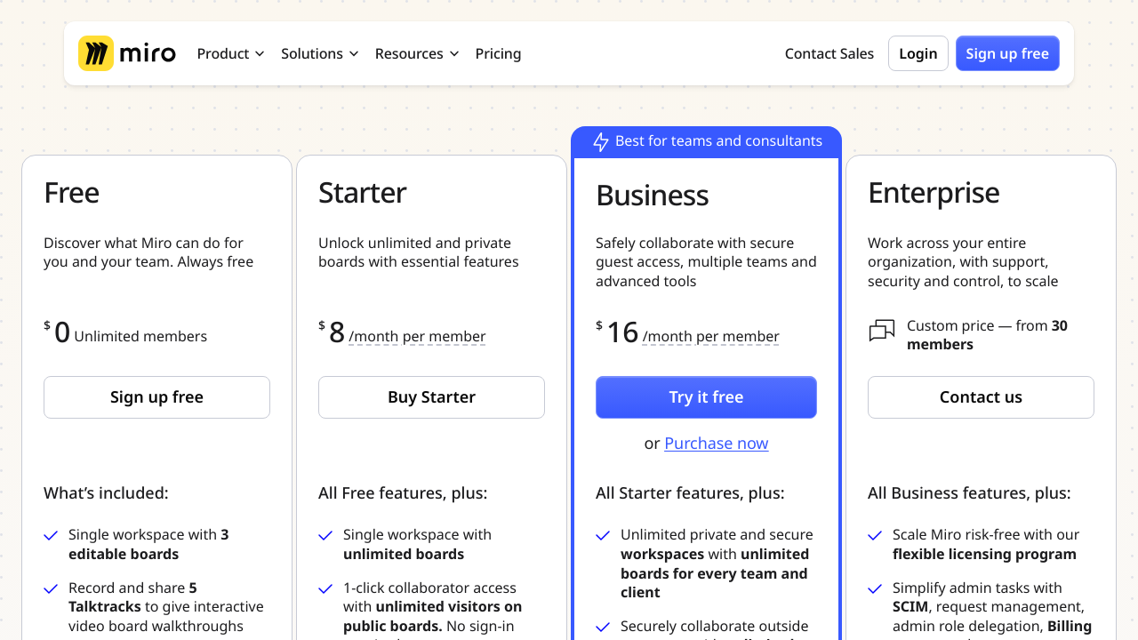Click the chat bubbles icon in Enterprise plan
This screenshot has width=1138, height=640.
pyautogui.click(x=881, y=332)
